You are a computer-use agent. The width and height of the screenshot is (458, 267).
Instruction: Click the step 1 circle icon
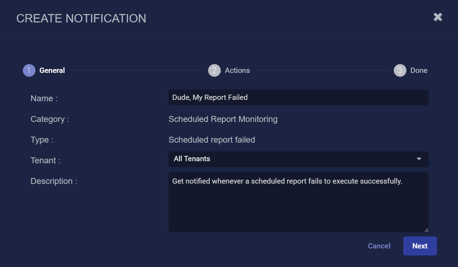pyautogui.click(x=29, y=70)
